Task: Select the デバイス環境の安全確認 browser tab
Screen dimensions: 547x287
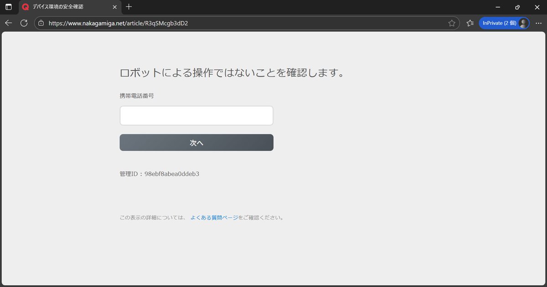Action: pyautogui.click(x=70, y=7)
